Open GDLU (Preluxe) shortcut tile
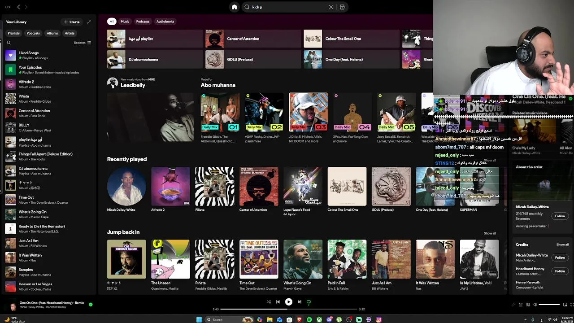Viewport: 574px width, 323px height. (x=253, y=59)
